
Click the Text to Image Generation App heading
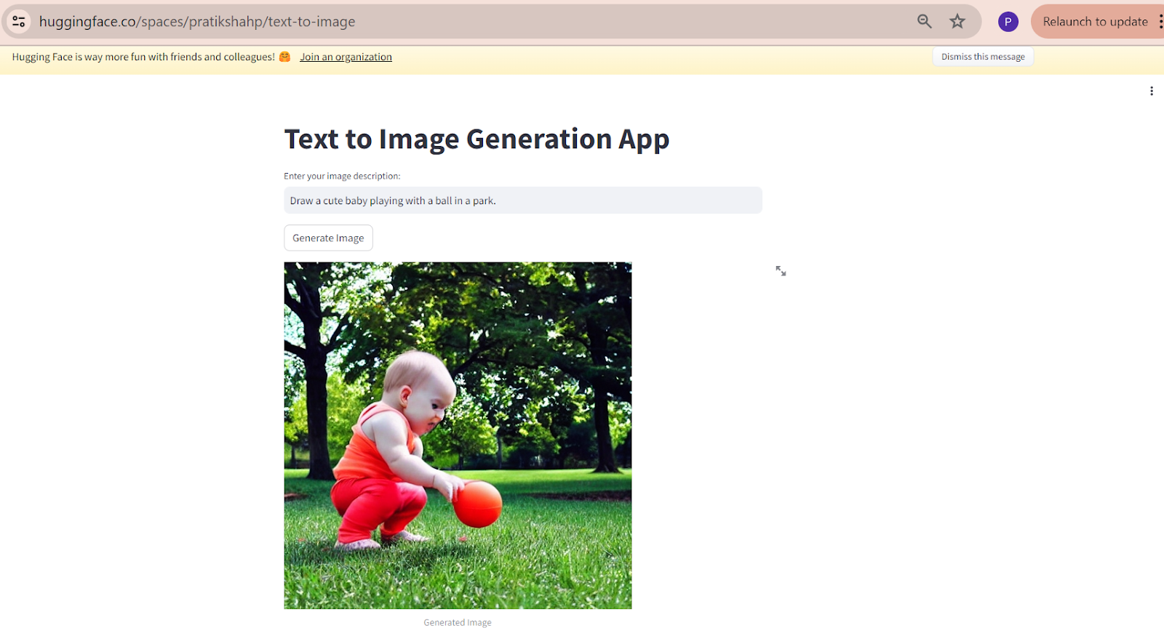pos(477,139)
